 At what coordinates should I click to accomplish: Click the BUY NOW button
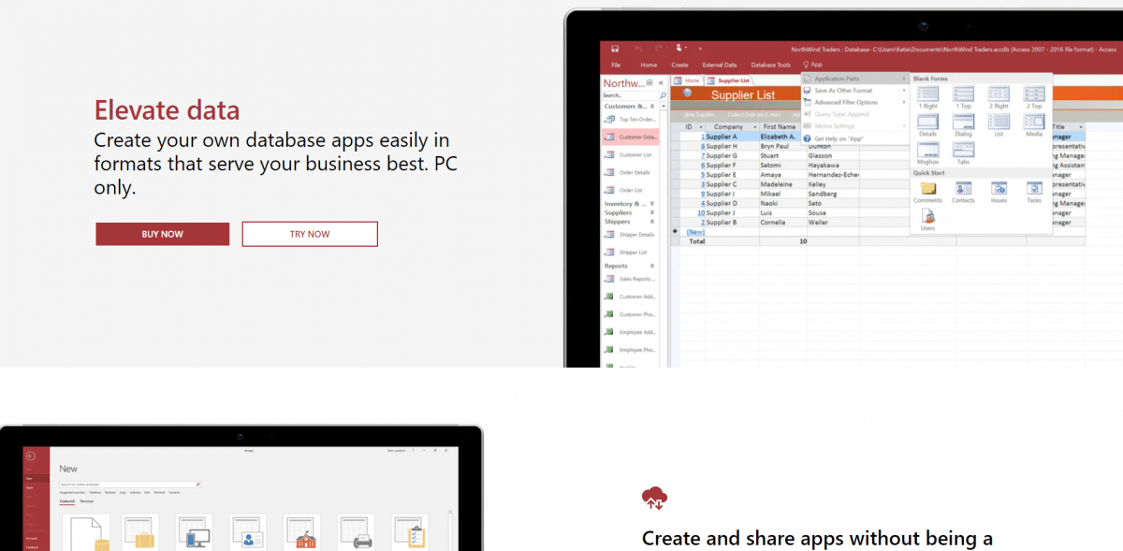coord(162,234)
